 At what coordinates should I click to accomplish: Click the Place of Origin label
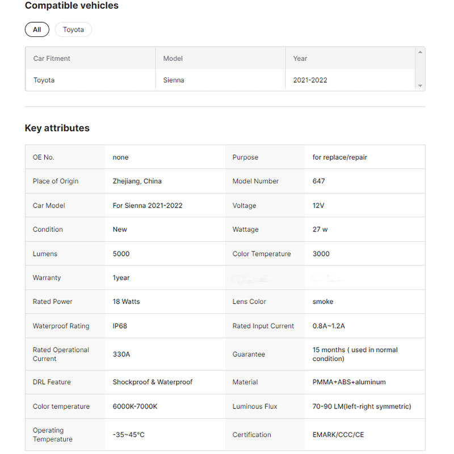click(56, 181)
